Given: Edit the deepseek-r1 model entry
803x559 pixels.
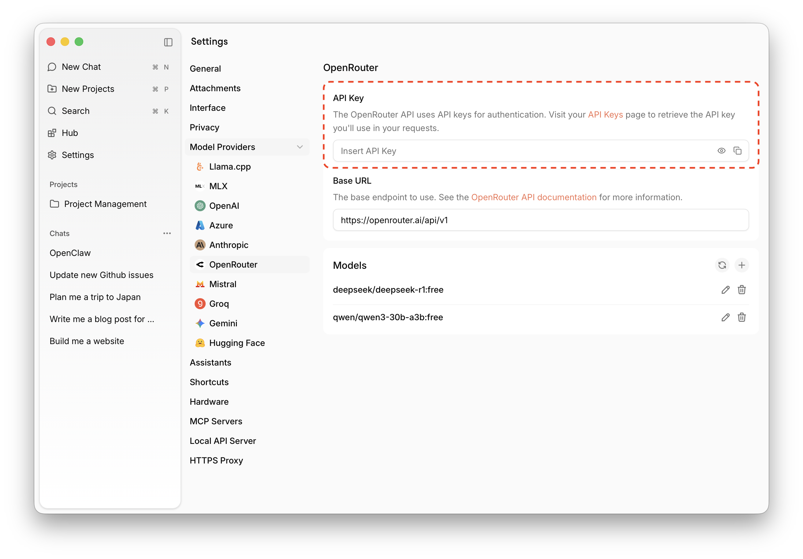Looking at the screenshot, I should point(725,290).
